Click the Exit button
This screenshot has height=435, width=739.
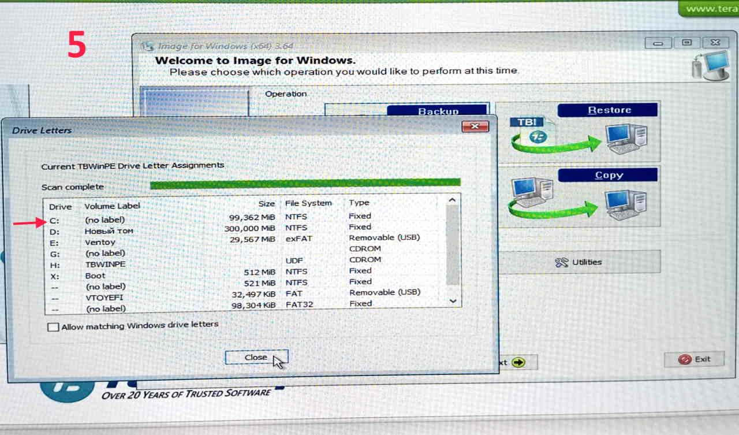[695, 359]
